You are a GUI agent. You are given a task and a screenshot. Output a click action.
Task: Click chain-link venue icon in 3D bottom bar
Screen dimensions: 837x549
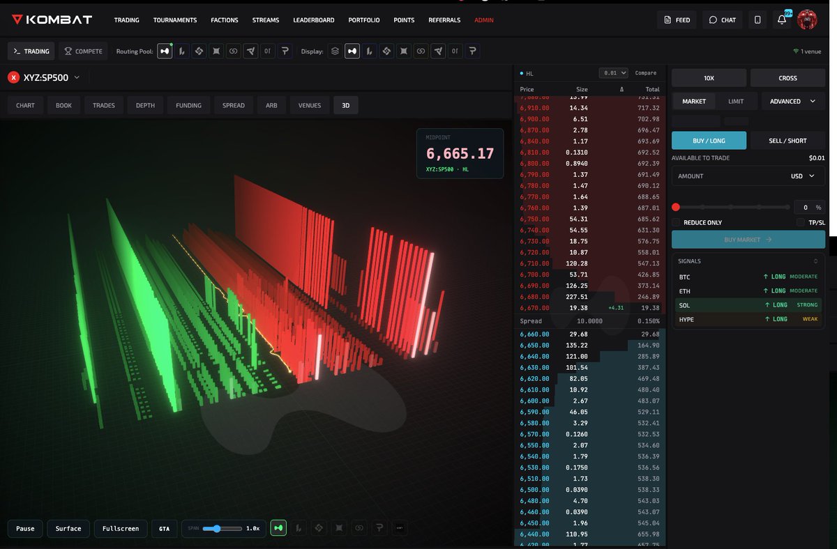(359, 528)
